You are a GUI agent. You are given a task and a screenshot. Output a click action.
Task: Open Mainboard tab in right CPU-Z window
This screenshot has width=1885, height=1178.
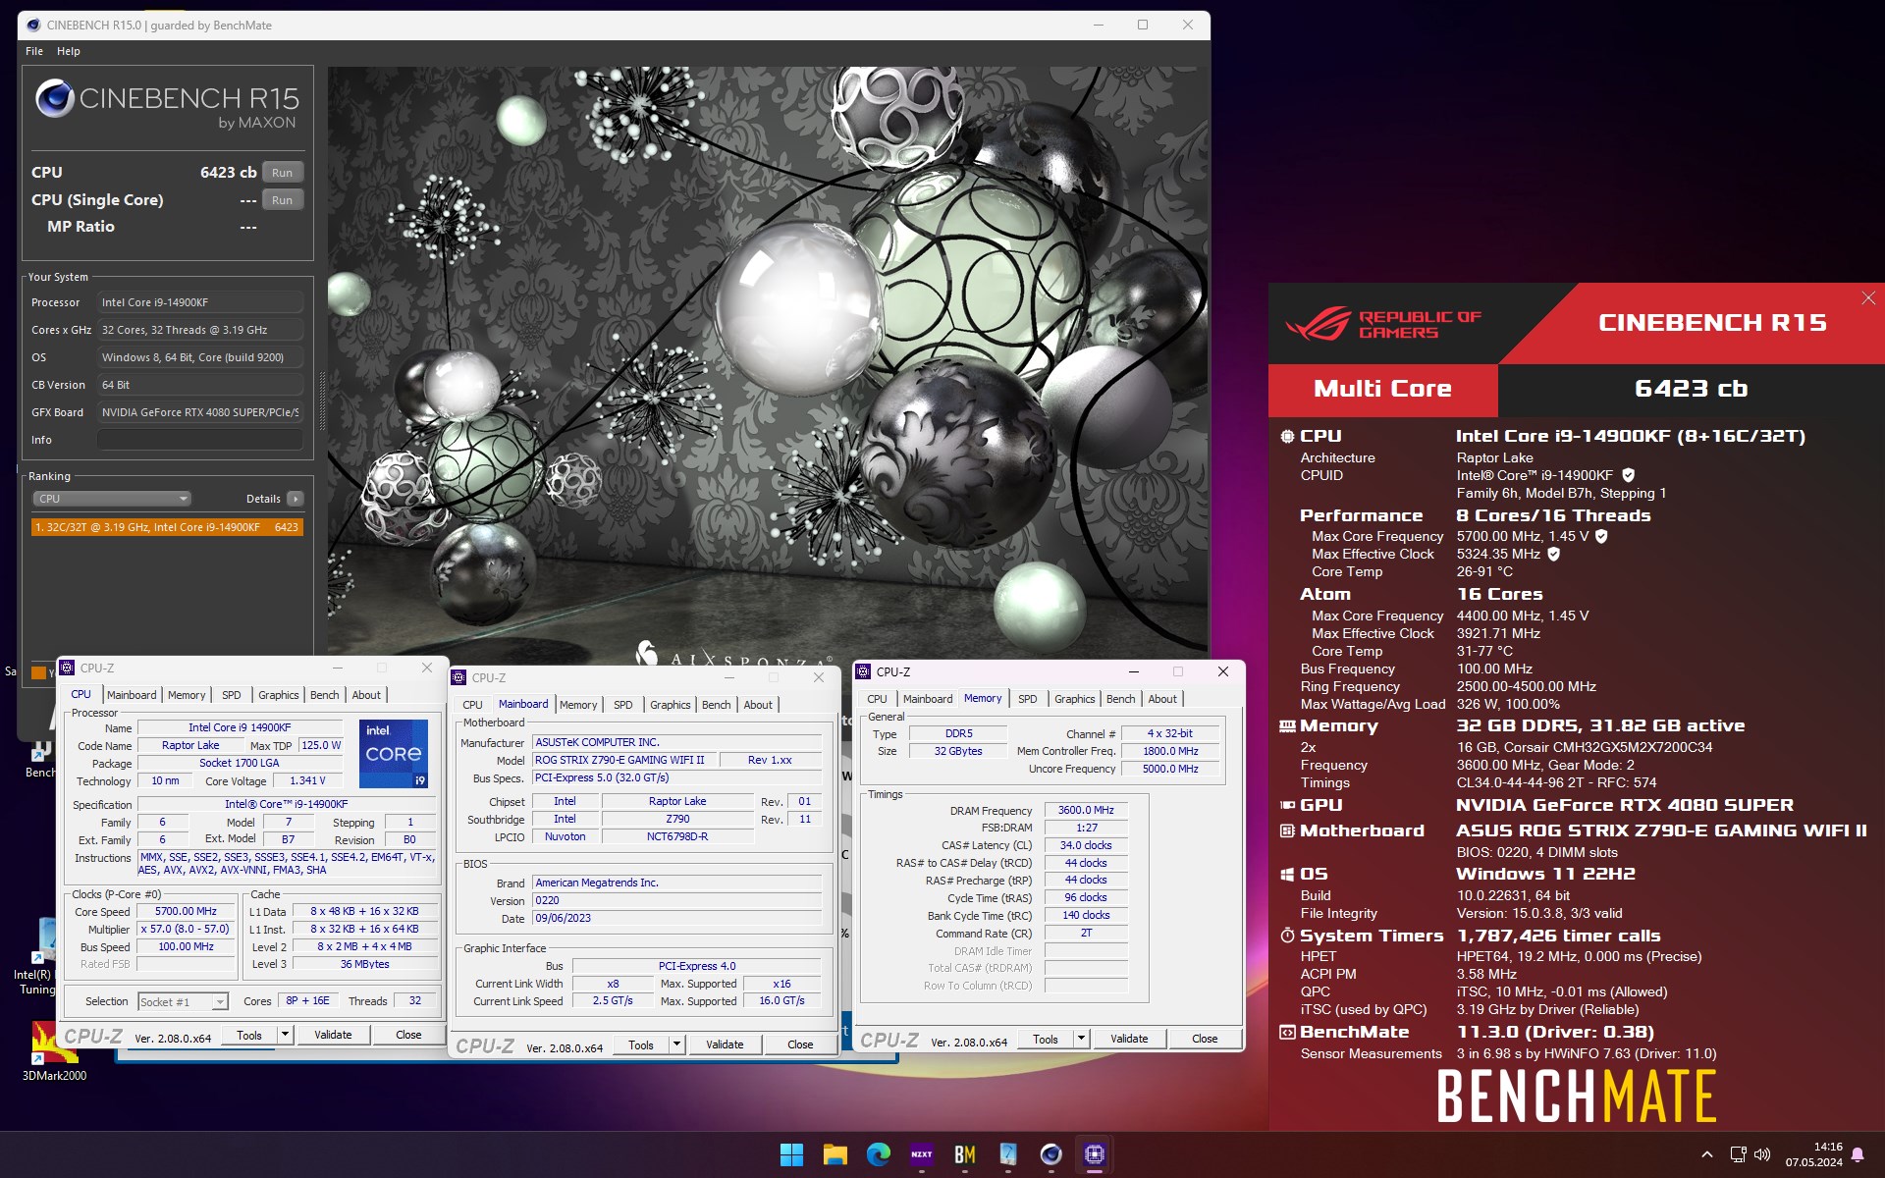tap(928, 699)
